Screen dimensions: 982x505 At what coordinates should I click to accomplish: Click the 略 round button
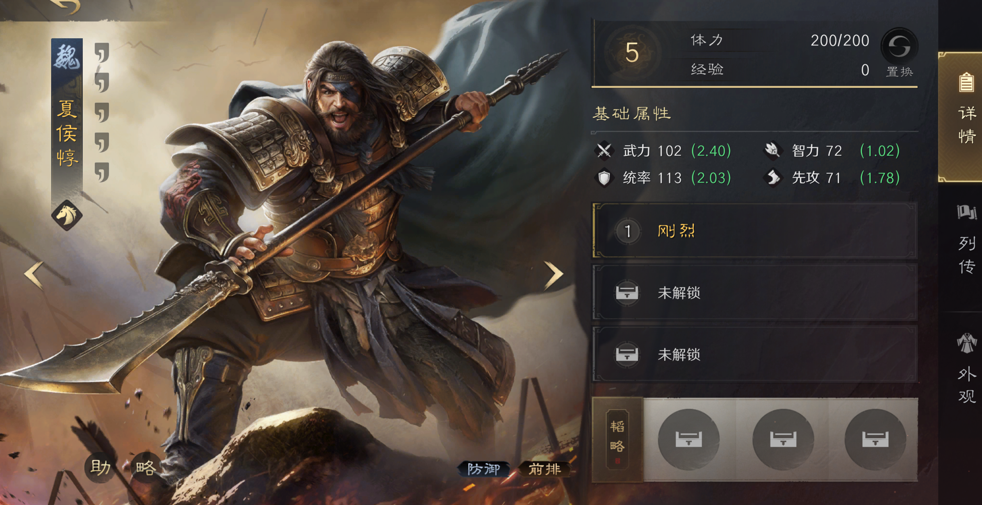click(146, 468)
